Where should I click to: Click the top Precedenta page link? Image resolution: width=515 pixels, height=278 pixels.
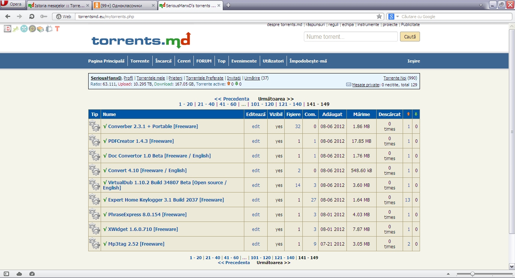point(232,99)
